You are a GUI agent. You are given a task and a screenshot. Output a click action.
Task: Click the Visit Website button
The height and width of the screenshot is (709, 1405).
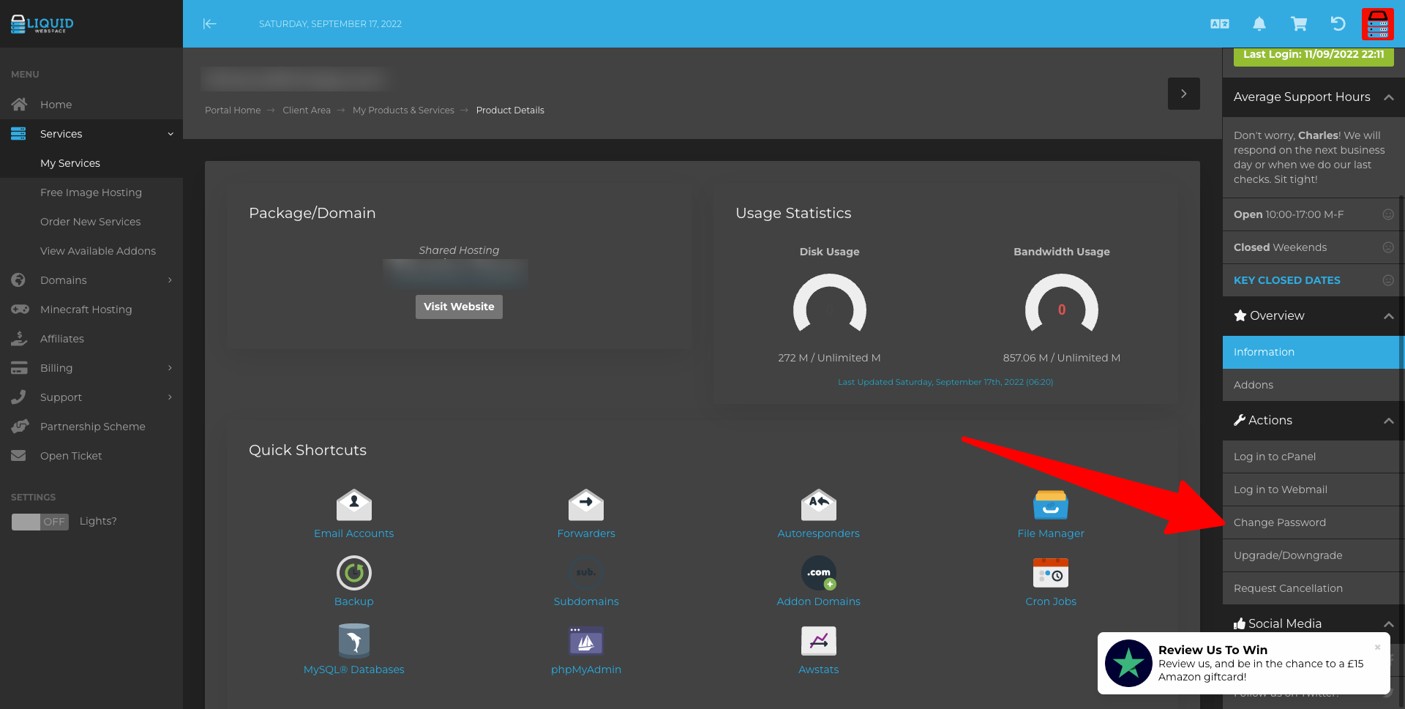point(459,307)
